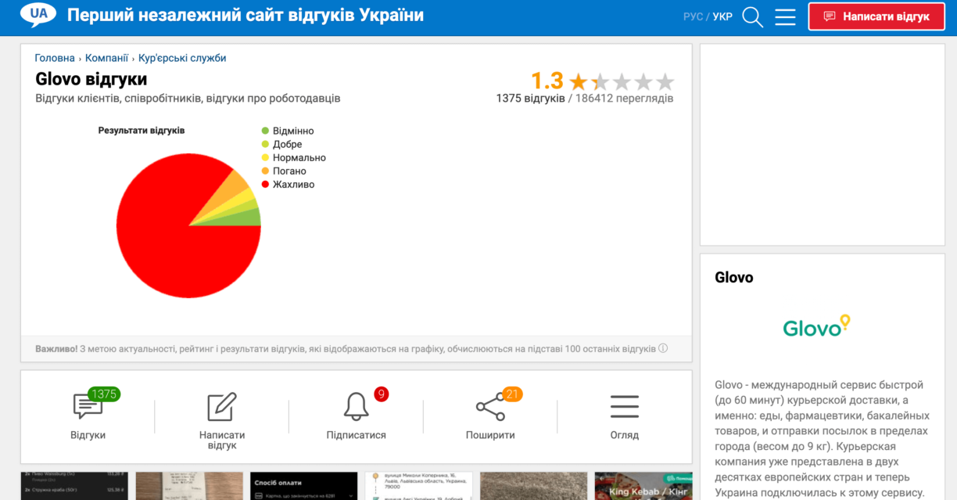Click the 1.3 rating score
The width and height of the screenshot is (957, 500).
tap(547, 81)
